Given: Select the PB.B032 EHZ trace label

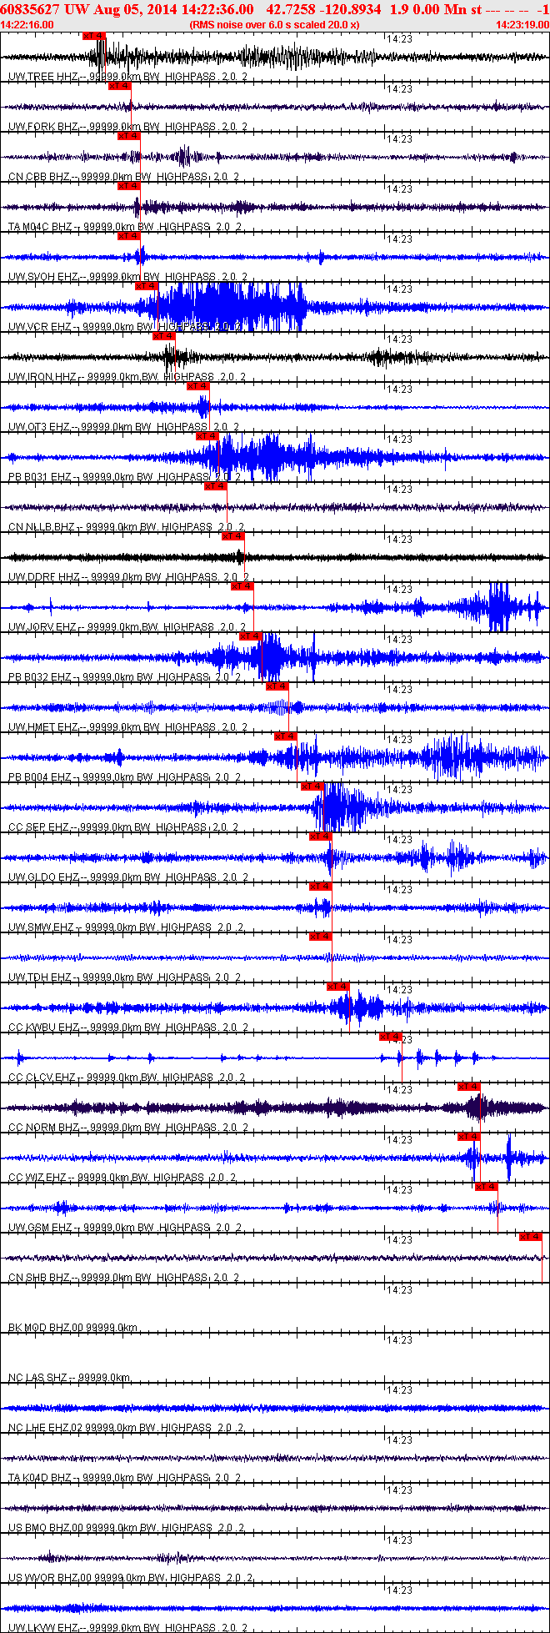Looking at the screenshot, I should (x=123, y=677).
